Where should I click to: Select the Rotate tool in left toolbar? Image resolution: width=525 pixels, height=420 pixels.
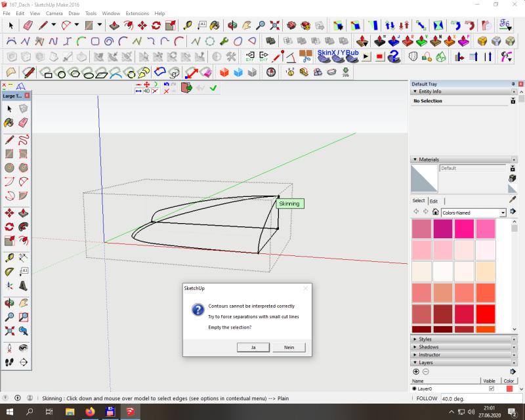click(9, 227)
